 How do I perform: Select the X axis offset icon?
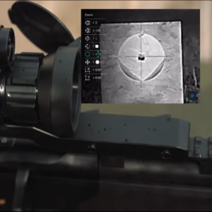click(88, 70)
